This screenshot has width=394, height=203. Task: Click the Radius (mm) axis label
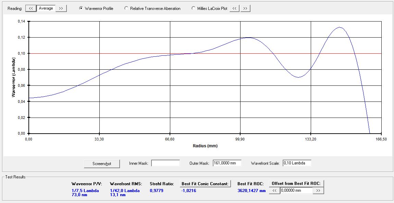coord(205,146)
